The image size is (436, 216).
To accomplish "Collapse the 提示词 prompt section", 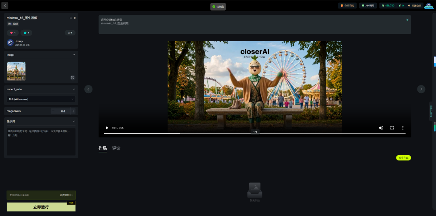I will coord(74,121).
